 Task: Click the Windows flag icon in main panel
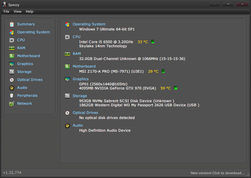(67, 24)
